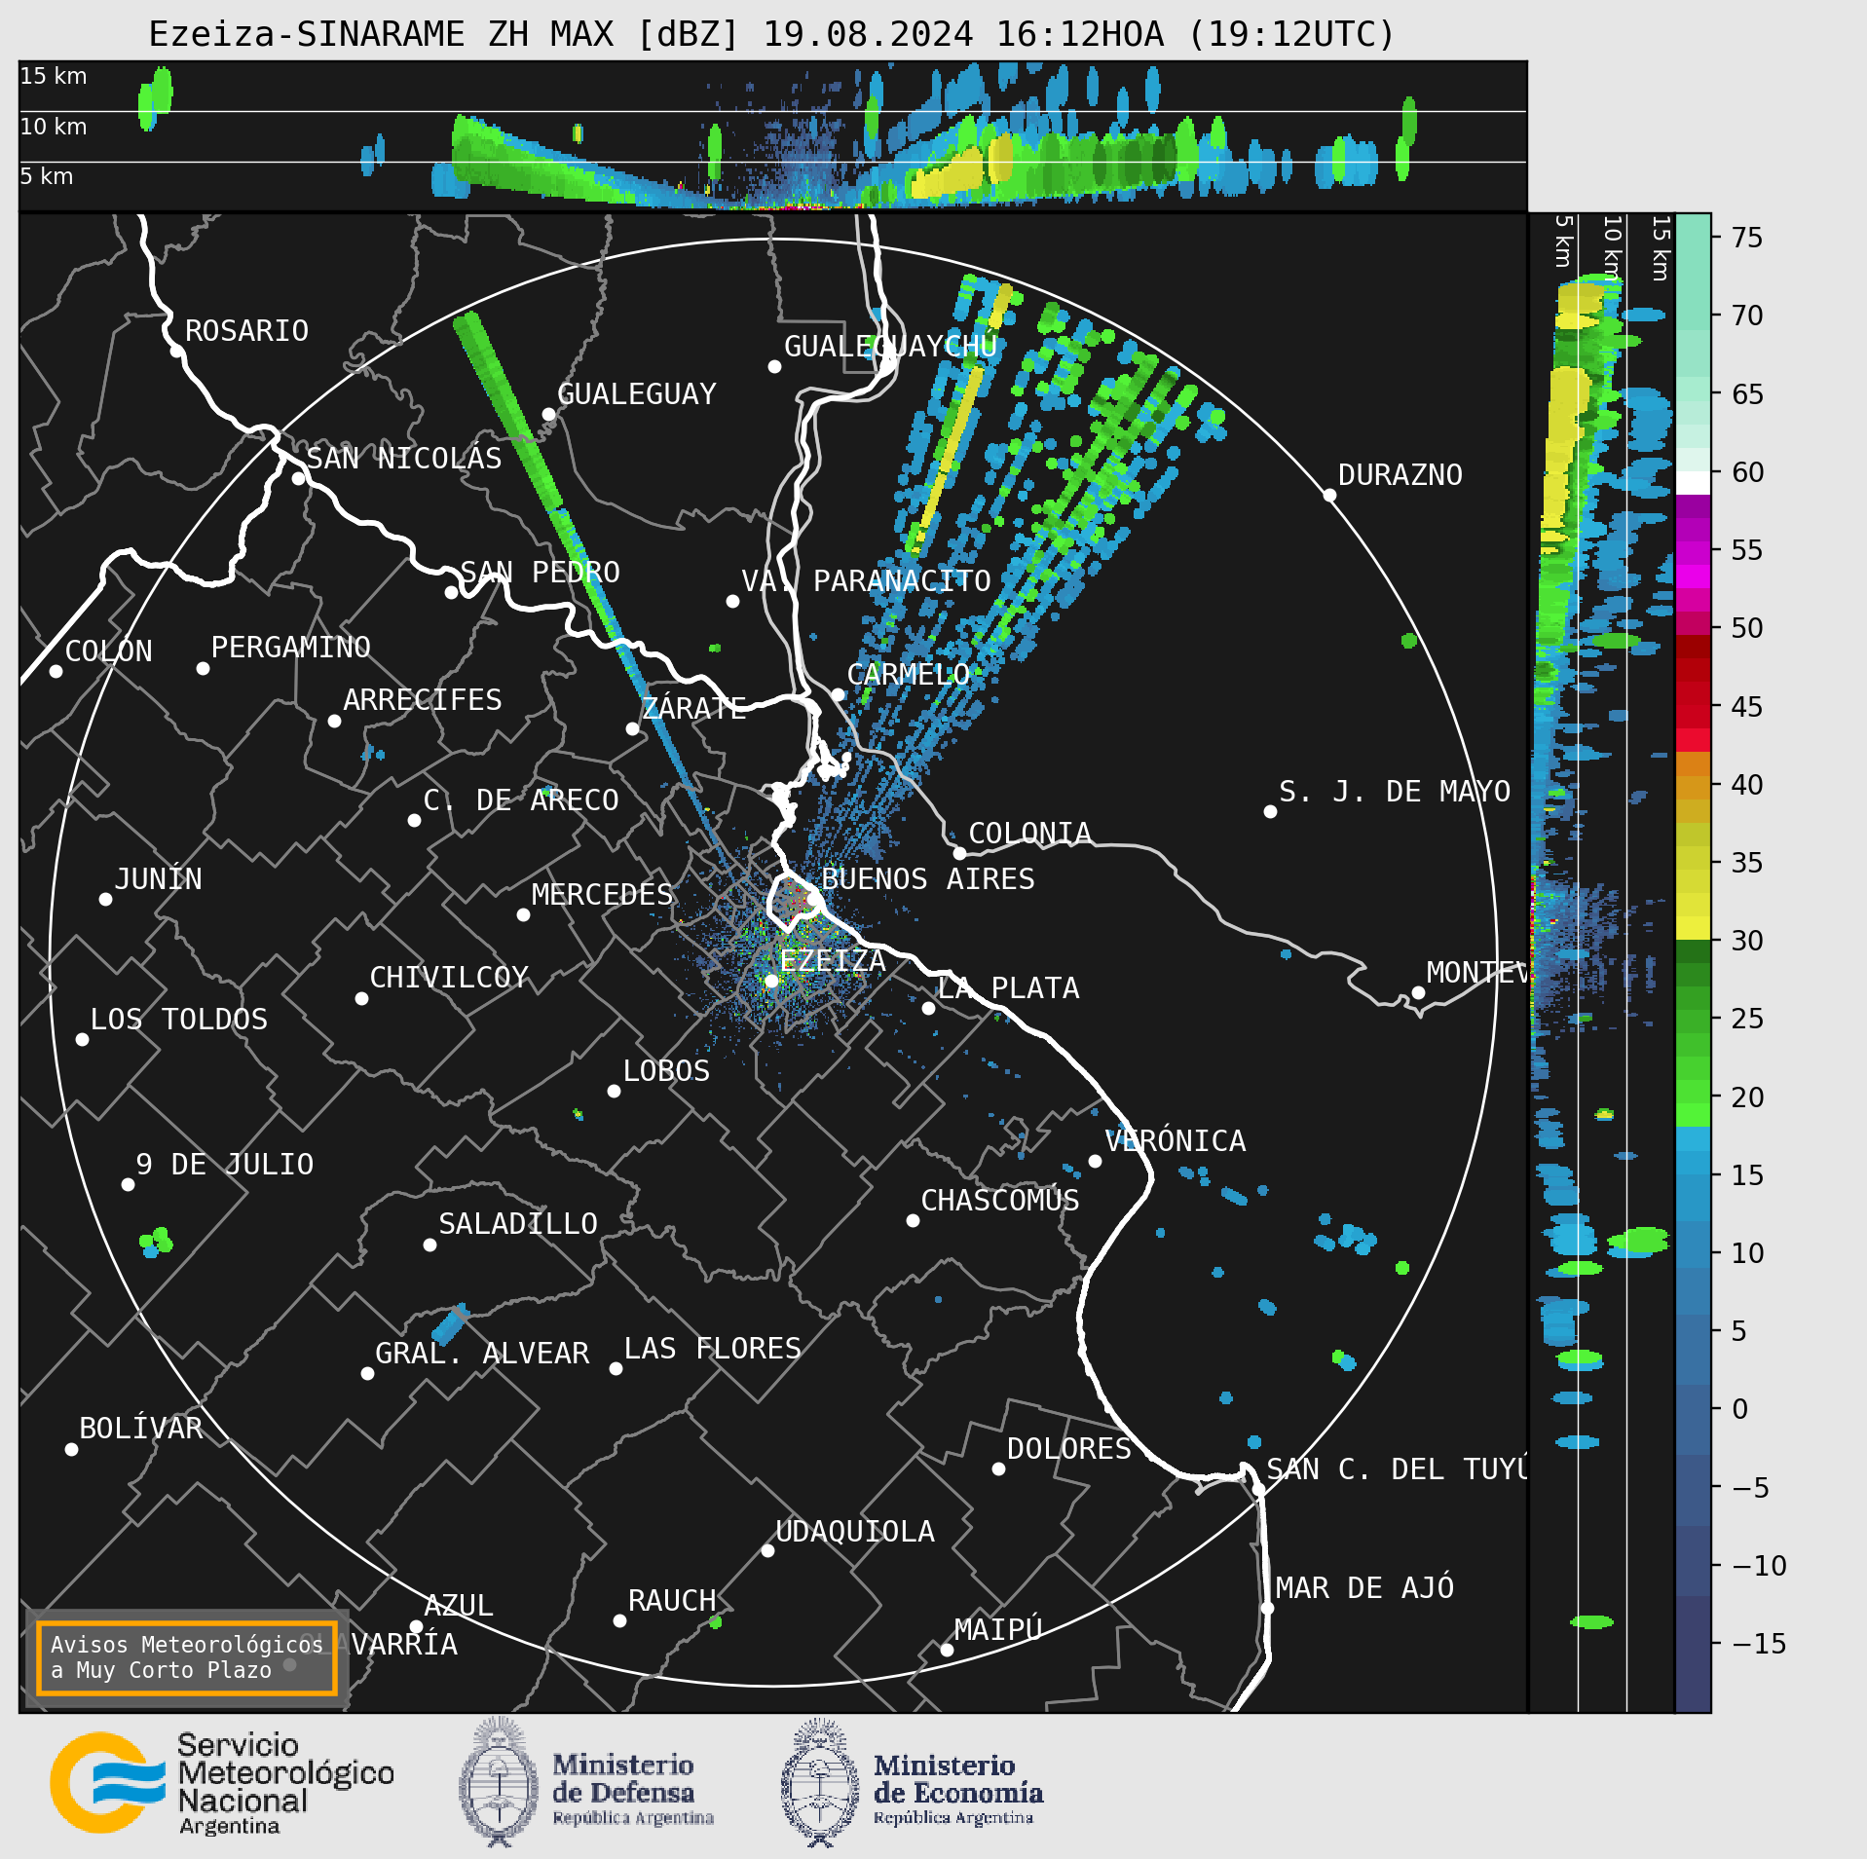This screenshot has height=1859, width=1867.
Task: Click the 75 dBZ label on the scale
Action: (x=1747, y=238)
